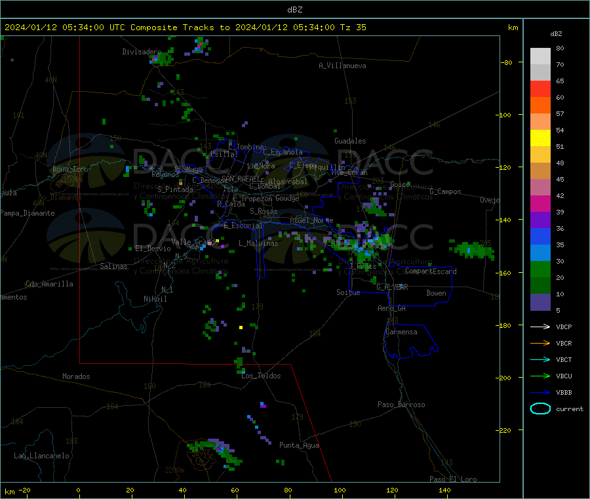Viewport: 590px width, 499px height.
Task: Click the Divisadero station label
Action: 142,52
